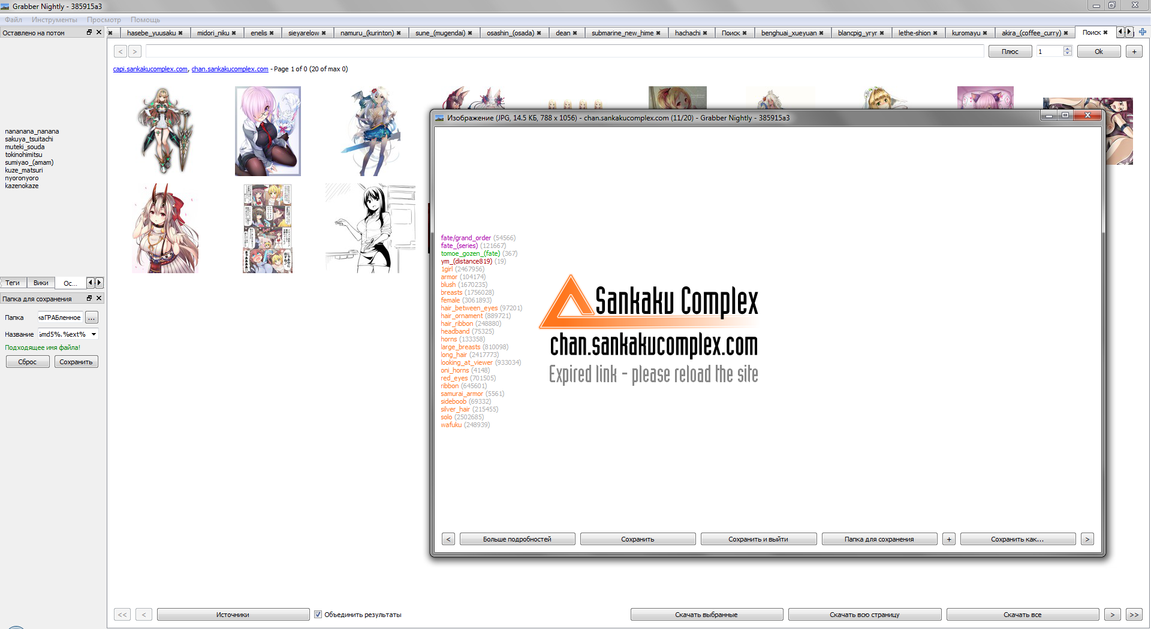Image resolution: width=1151 pixels, height=629 pixels.
Task: Go to the next image in the image window
Action: [1087, 539]
